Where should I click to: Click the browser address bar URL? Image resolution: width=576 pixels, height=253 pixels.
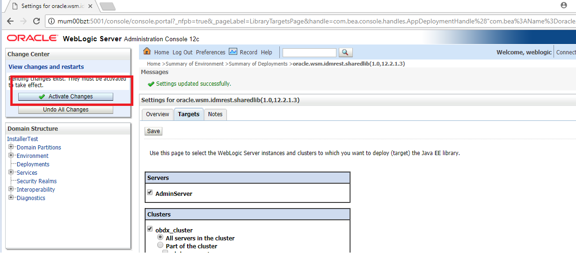[x=316, y=21]
